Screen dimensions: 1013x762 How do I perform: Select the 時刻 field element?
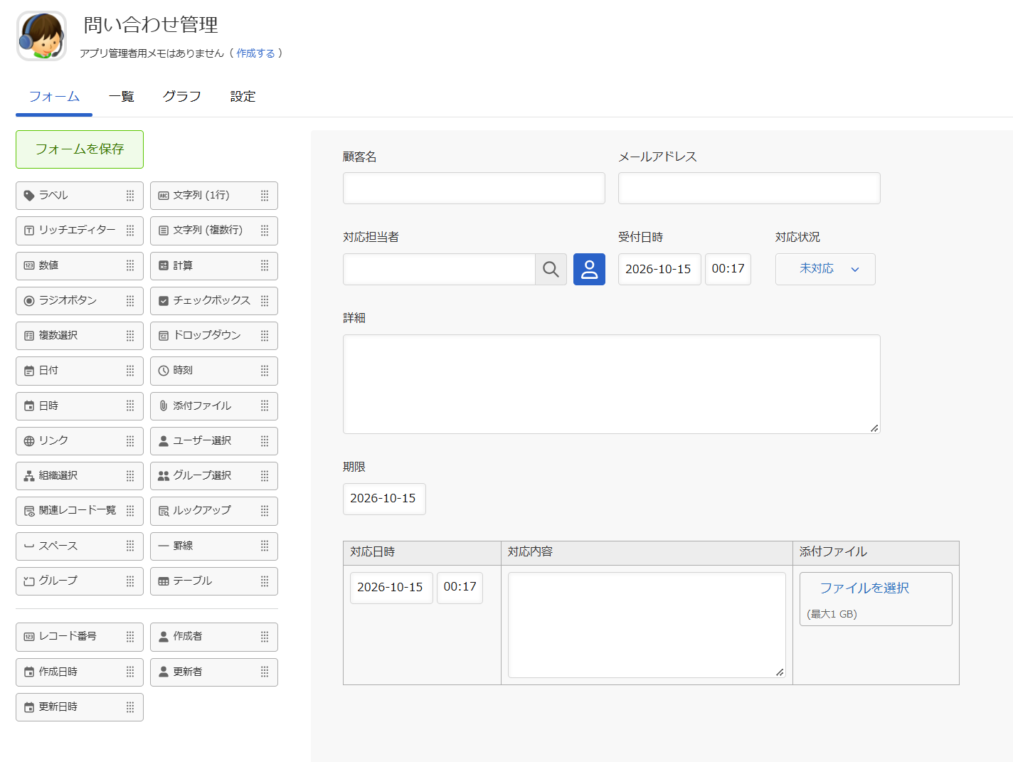(x=214, y=371)
